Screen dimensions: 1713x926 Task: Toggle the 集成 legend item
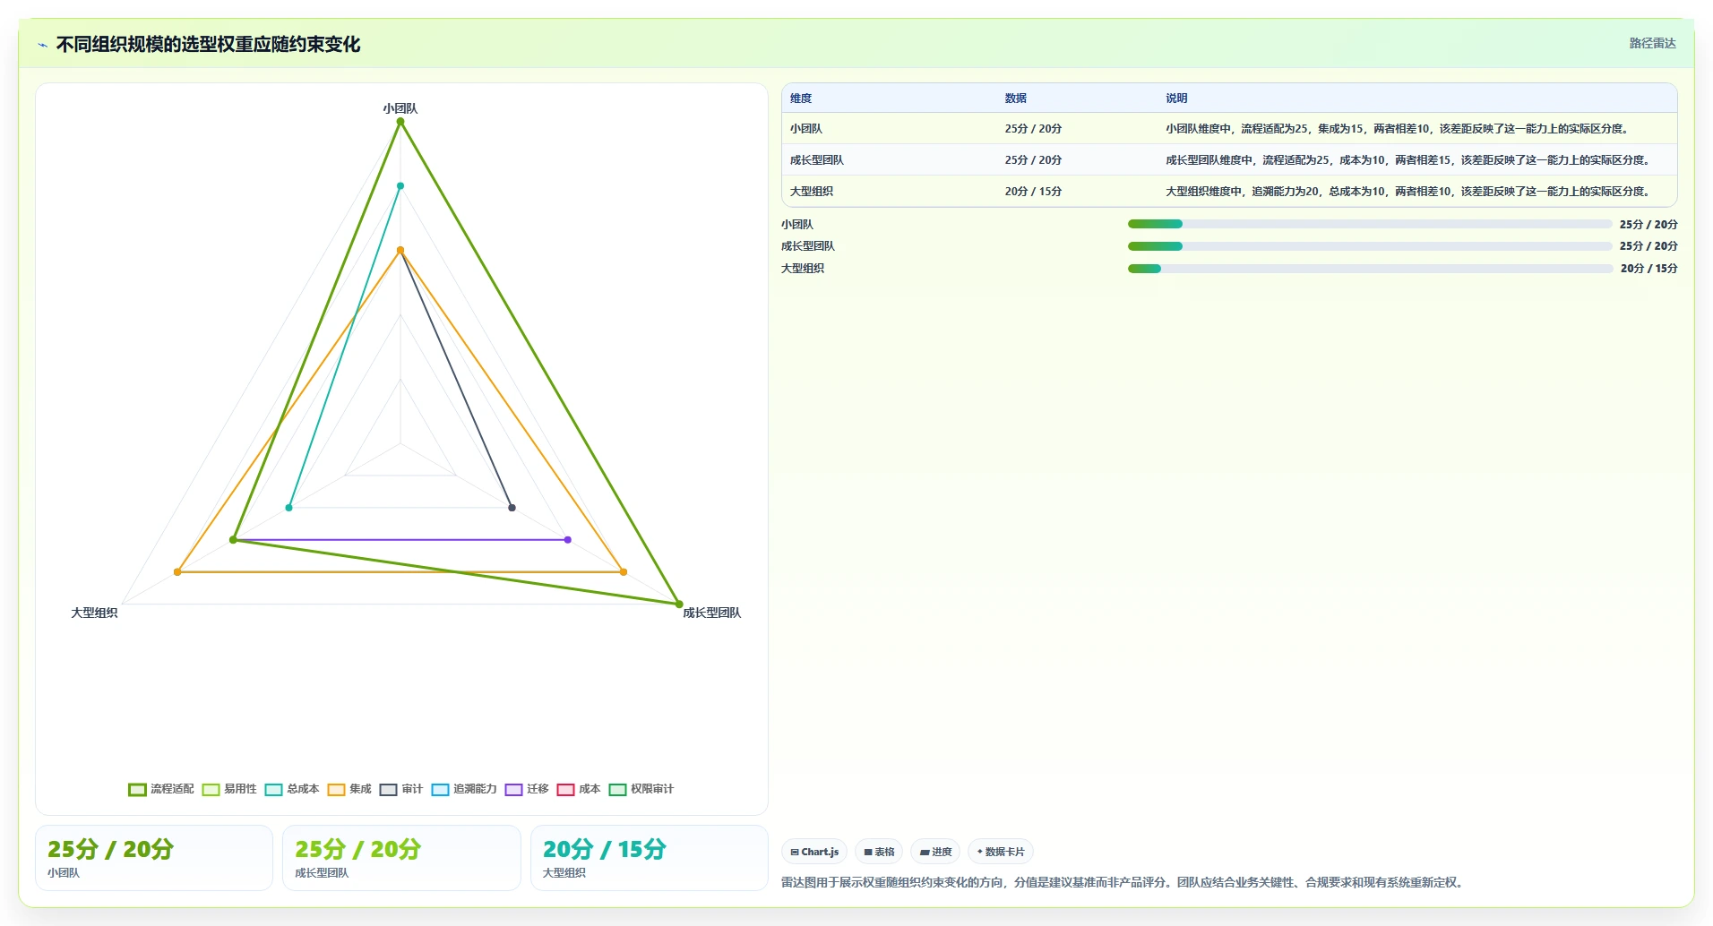[349, 789]
